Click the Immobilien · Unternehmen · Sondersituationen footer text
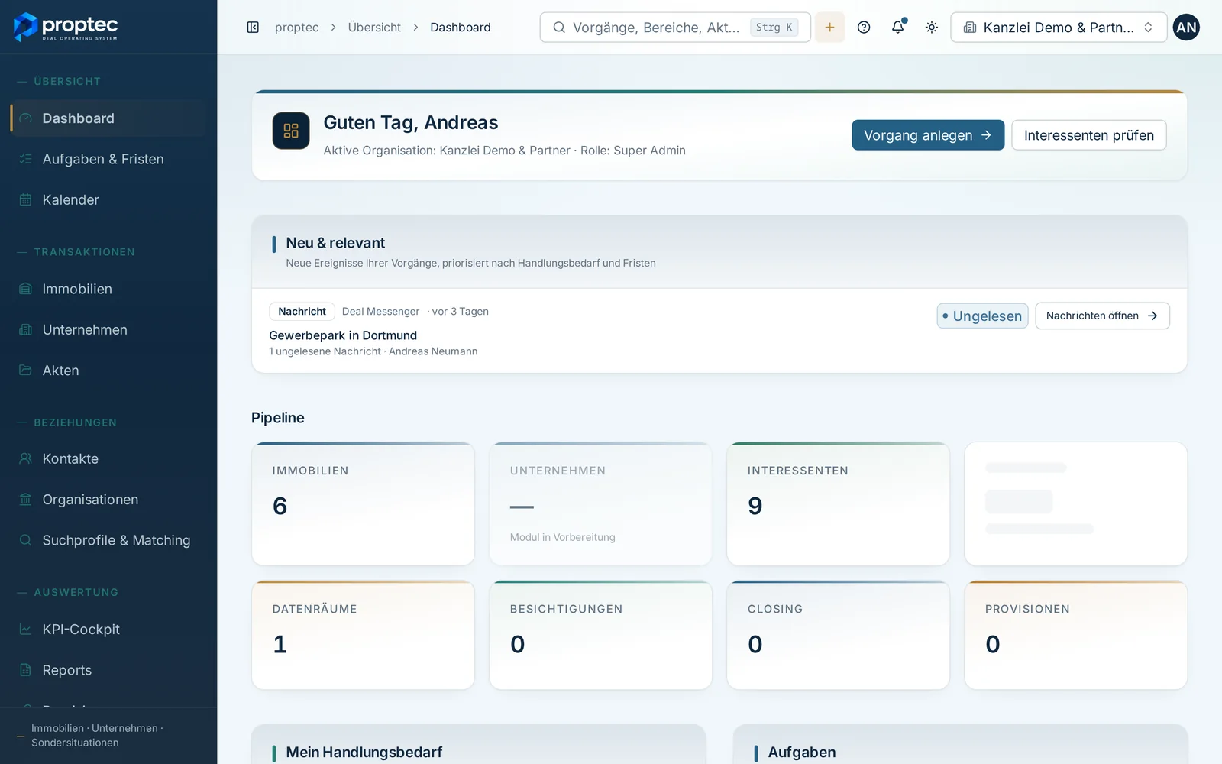The width and height of the screenshot is (1222, 764). [x=97, y=736]
